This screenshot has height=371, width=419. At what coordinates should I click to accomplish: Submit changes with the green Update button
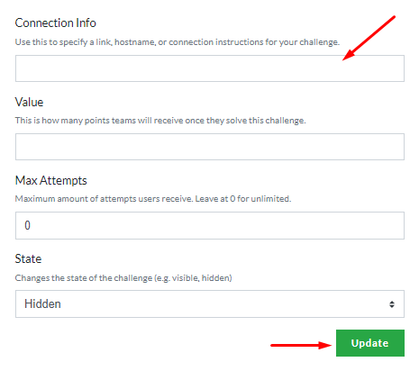[370, 343]
